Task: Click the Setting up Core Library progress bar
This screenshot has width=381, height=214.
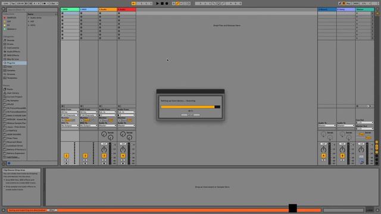Action: (190, 107)
